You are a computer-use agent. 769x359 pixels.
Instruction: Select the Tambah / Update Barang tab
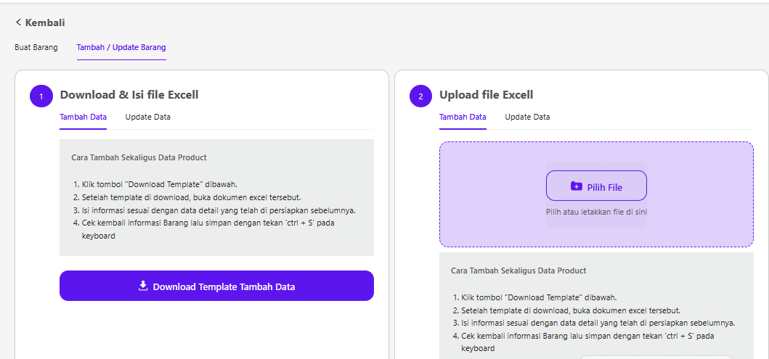pyautogui.click(x=121, y=48)
